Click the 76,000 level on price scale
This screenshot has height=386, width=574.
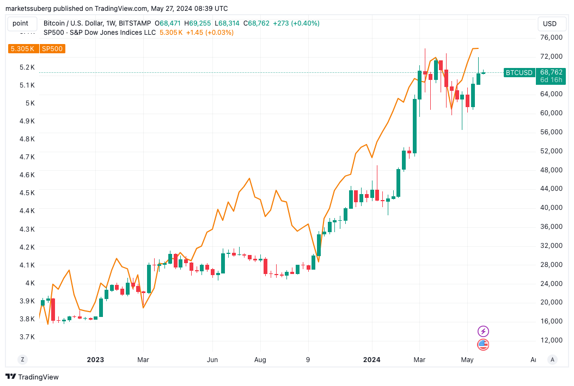(551, 38)
